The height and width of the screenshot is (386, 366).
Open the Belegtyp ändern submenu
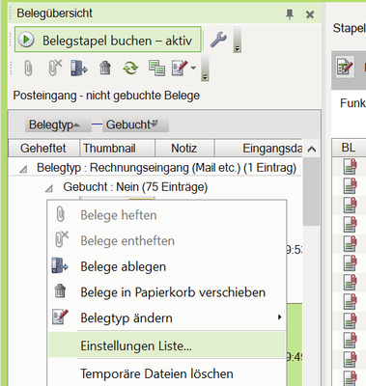[x=167, y=317]
